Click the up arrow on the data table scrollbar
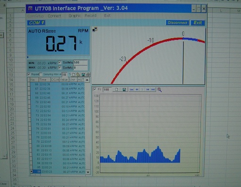The height and width of the screenshot is (187, 241). tap(87, 80)
